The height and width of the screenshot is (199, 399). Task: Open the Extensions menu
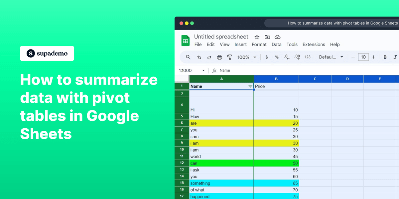(314, 44)
